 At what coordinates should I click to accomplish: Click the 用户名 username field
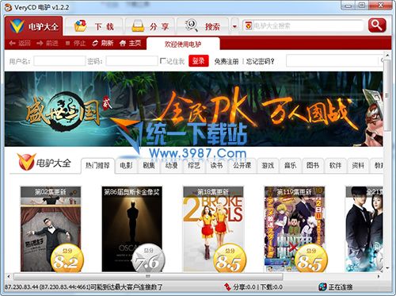click(x=59, y=61)
